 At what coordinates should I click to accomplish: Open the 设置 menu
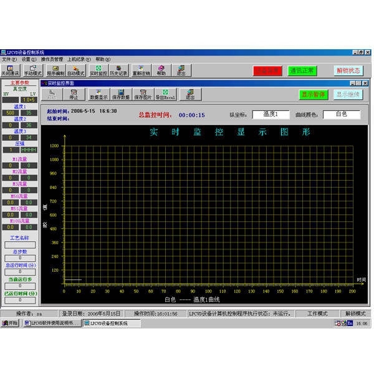tap(29, 59)
